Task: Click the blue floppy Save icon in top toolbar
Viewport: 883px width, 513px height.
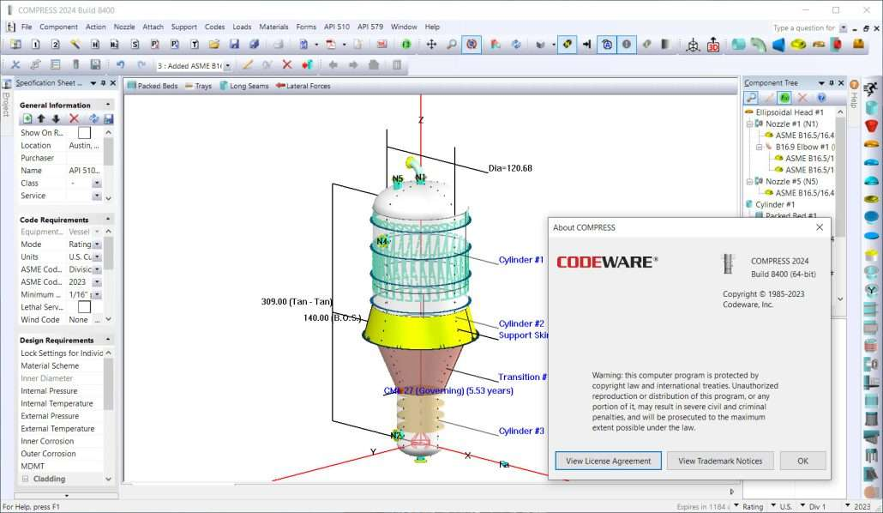Action: point(234,44)
